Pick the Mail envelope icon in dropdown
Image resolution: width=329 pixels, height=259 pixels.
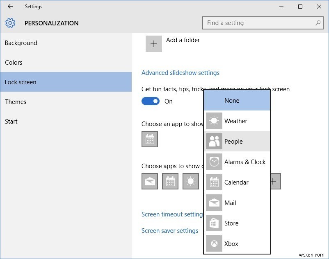tap(214, 203)
